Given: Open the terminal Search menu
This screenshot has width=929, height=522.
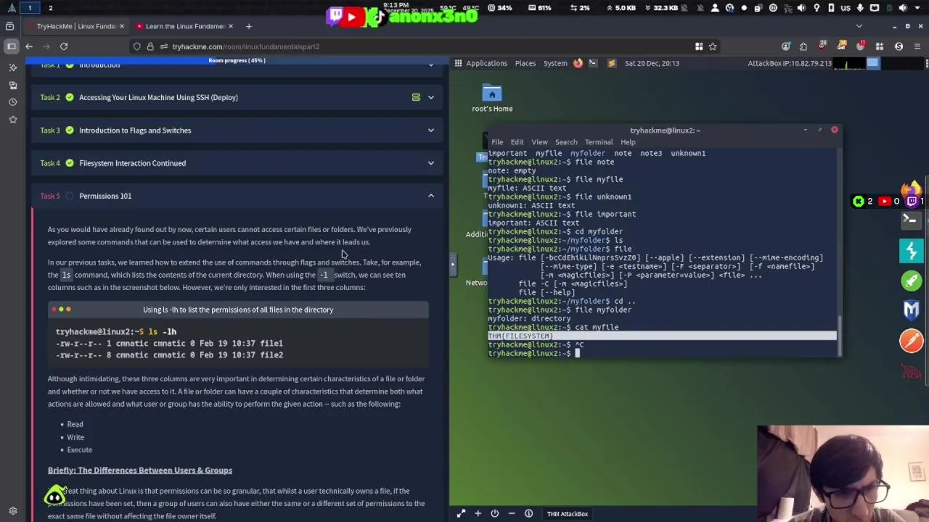Looking at the screenshot, I should click(566, 142).
